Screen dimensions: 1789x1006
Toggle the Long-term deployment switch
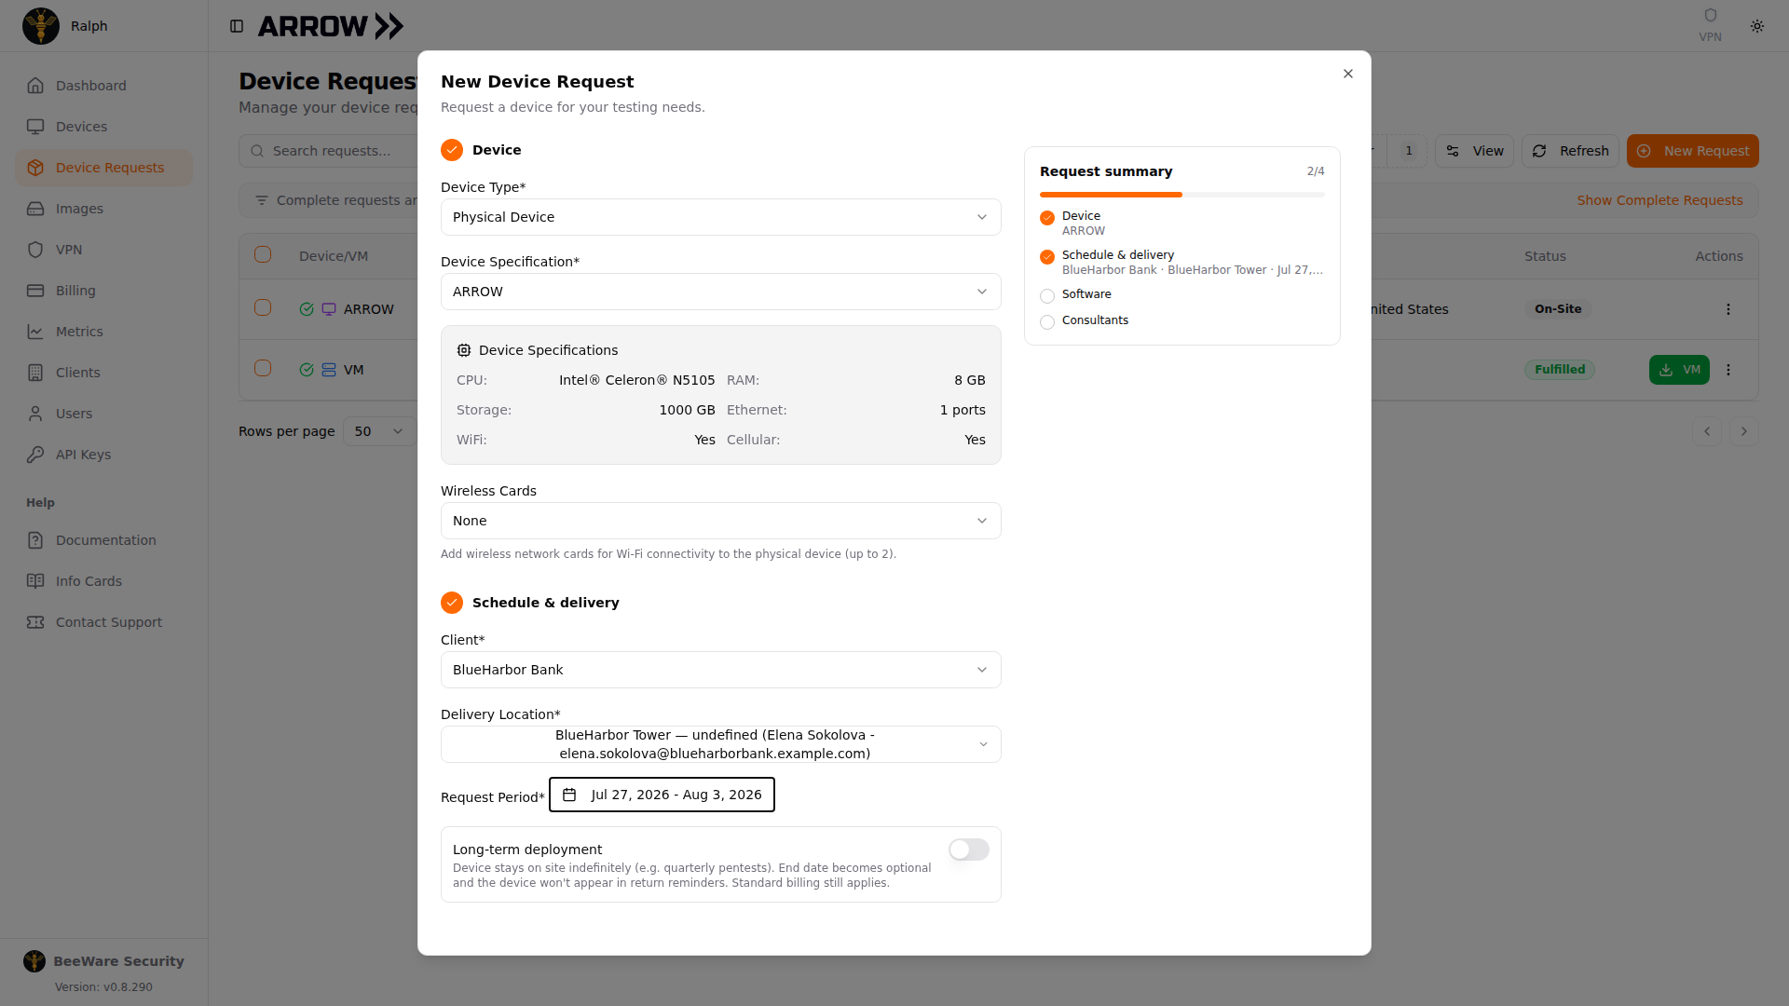(968, 850)
